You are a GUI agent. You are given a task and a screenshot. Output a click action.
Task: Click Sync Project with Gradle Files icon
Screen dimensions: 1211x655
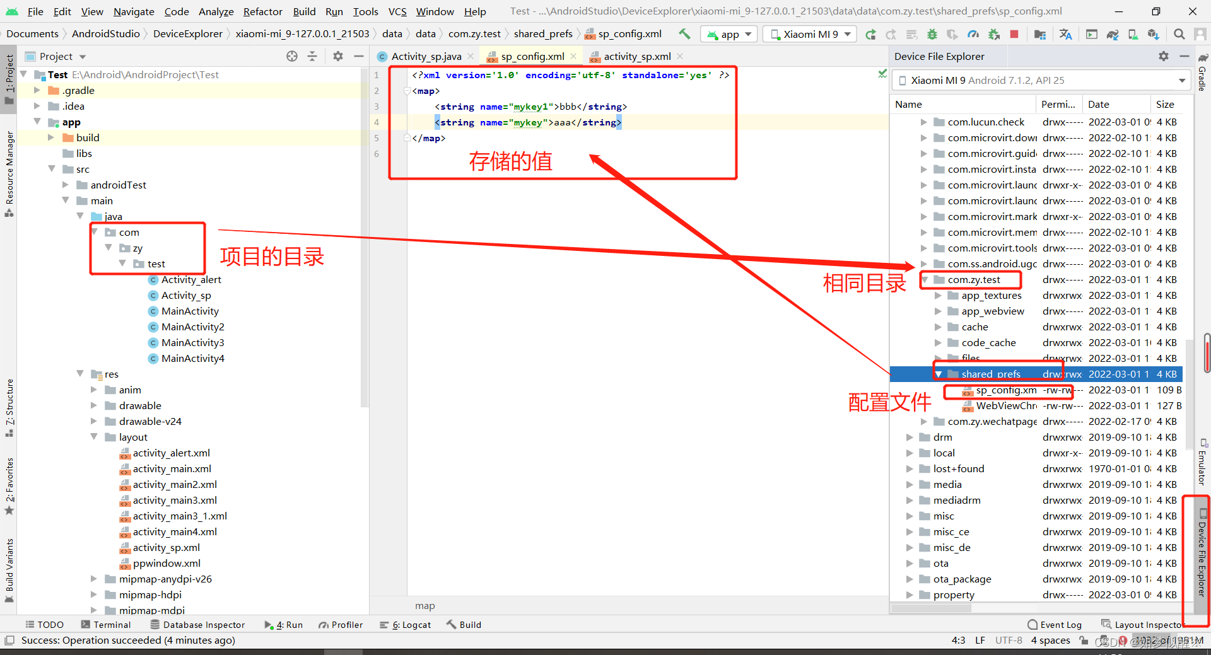[1113, 34]
